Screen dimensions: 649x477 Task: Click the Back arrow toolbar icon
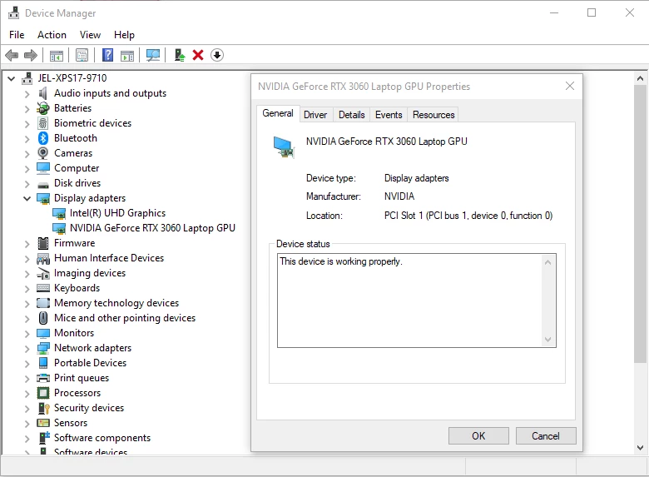[12, 55]
